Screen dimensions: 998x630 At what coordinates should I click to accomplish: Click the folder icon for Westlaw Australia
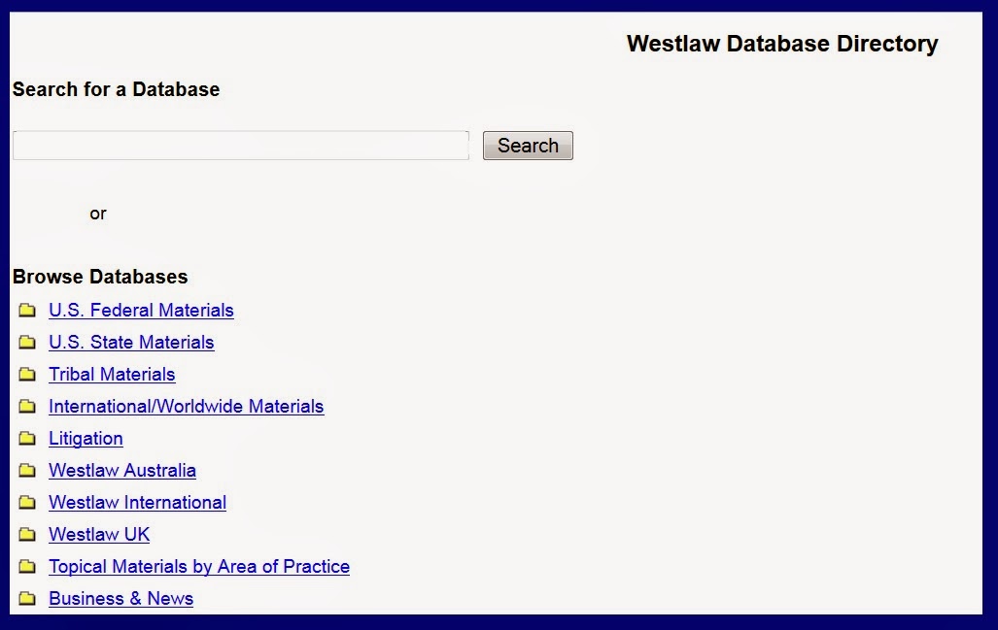point(26,471)
